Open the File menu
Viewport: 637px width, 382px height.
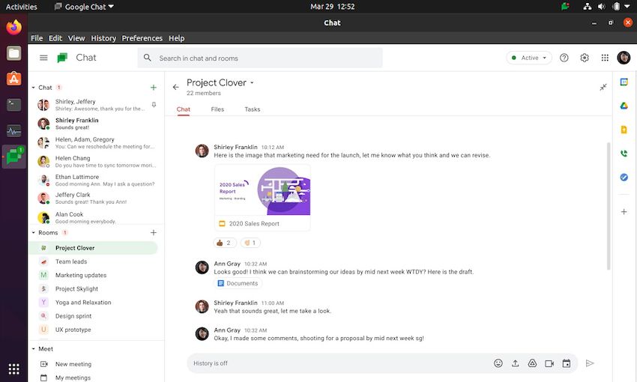pyautogui.click(x=37, y=38)
